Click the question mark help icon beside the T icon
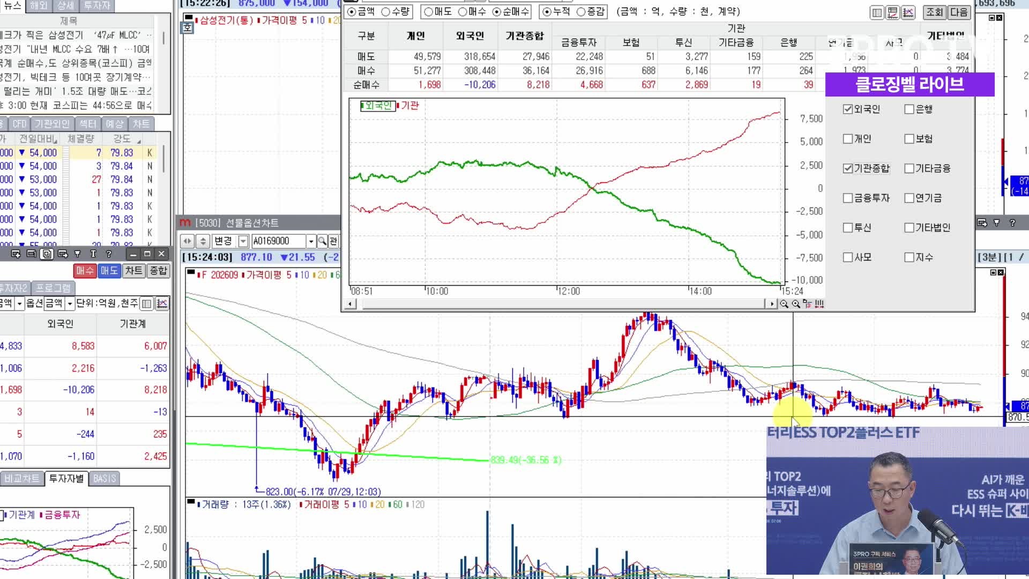 (109, 254)
